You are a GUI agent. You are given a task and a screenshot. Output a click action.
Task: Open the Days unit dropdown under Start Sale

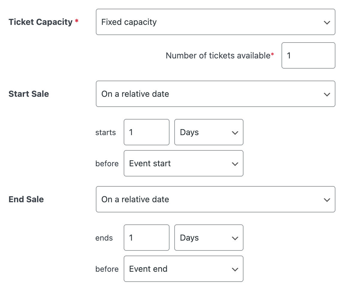tap(209, 132)
